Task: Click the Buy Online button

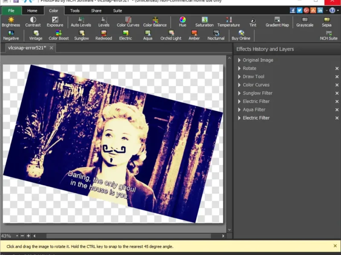Action: click(241, 36)
